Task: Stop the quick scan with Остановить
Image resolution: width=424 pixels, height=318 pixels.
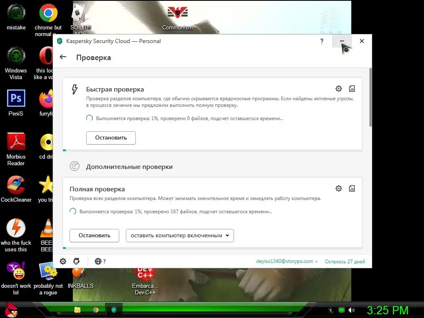Action: coord(111,138)
